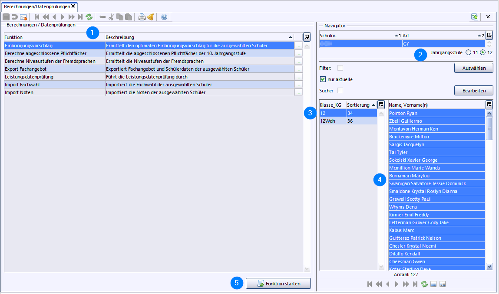499x294 pixels.
Task: Click green refresh icon in top toolbar
Action: 89,17
